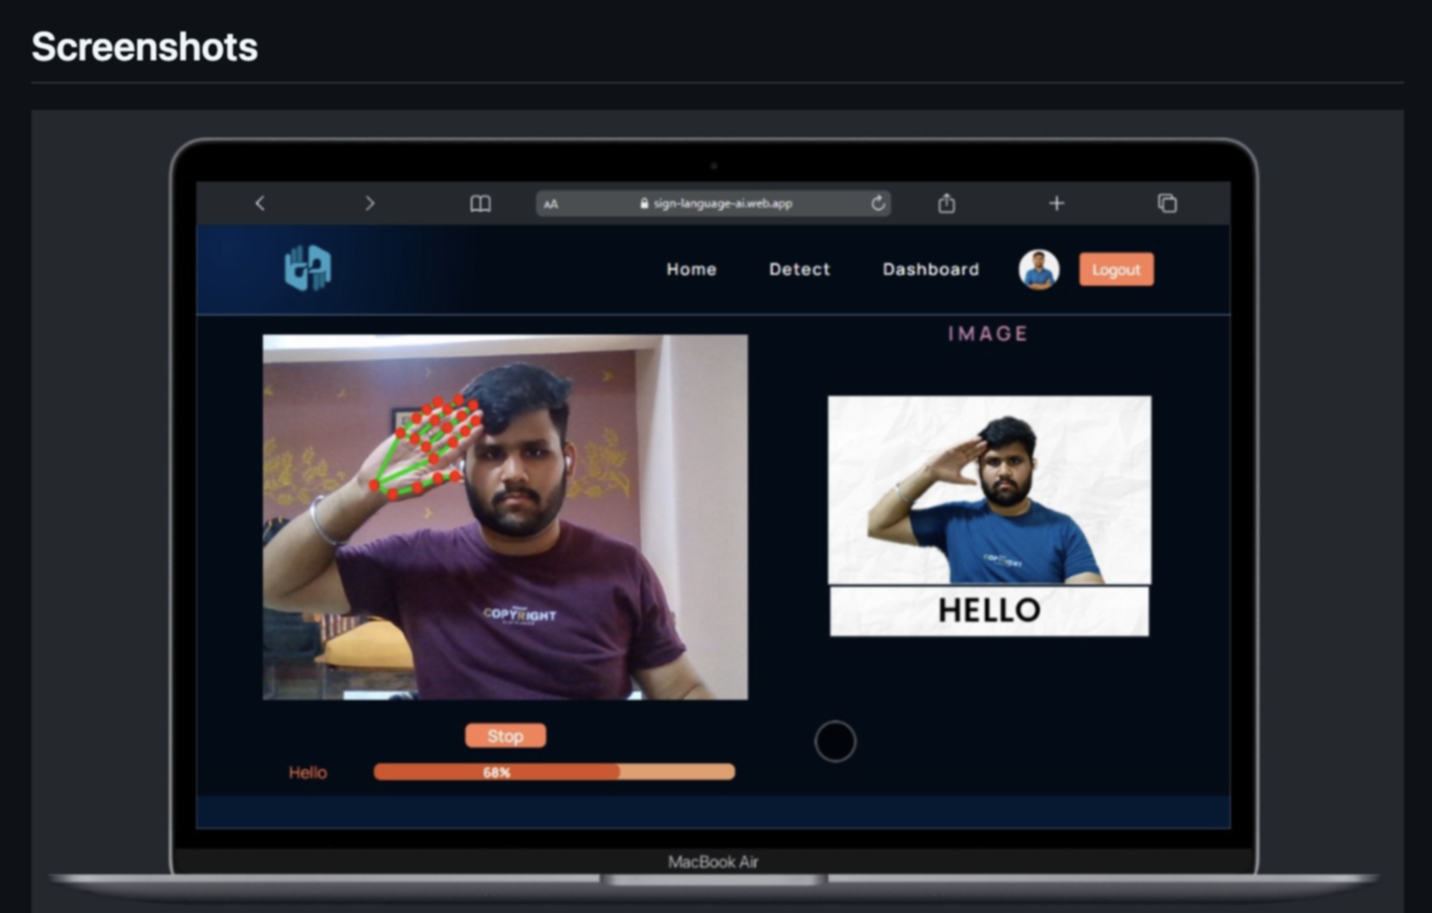Click the share icon in the browser toolbar
Image resolution: width=1432 pixels, height=913 pixels.
[x=947, y=203]
